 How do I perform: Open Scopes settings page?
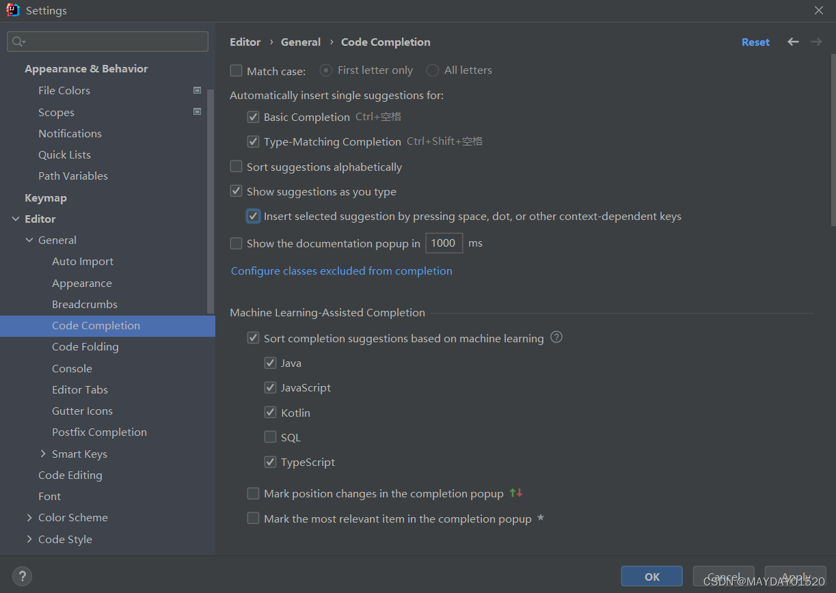56,112
